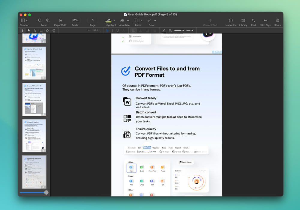The width and height of the screenshot is (300, 210).
Task: Fit document to Page Width
Action: click(61, 20)
